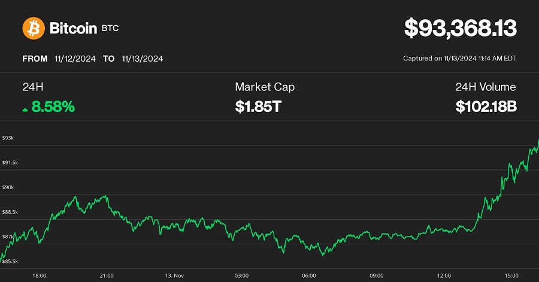This screenshot has width=539, height=282.
Task: Click the Market Cap label
Action: point(265,87)
